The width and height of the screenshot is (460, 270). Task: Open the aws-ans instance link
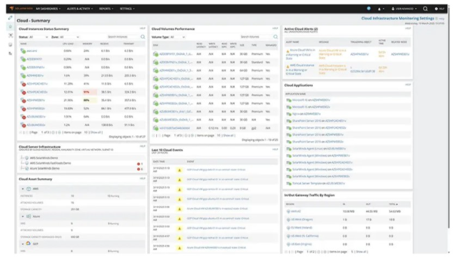pyautogui.click(x=31, y=51)
